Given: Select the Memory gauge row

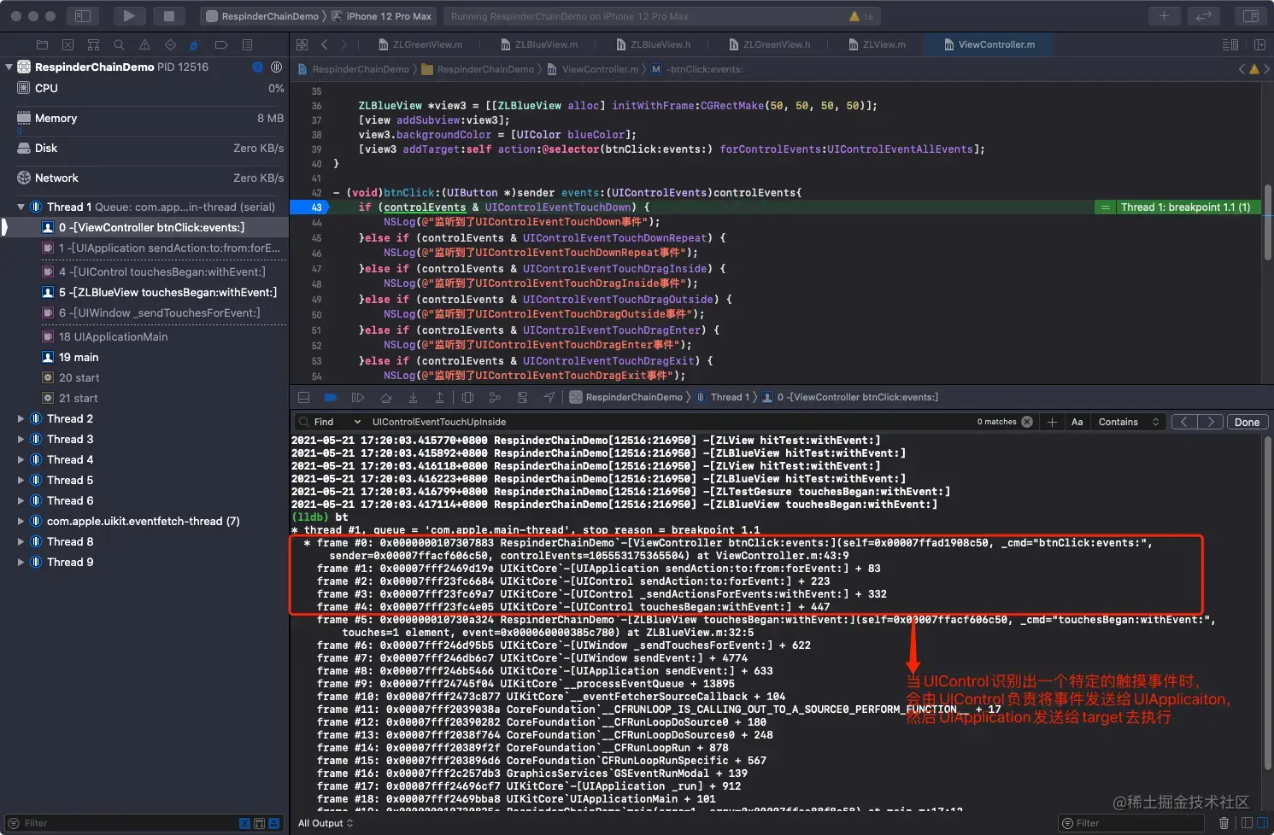Looking at the screenshot, I should pyautogui.click(x=144, y=118).
